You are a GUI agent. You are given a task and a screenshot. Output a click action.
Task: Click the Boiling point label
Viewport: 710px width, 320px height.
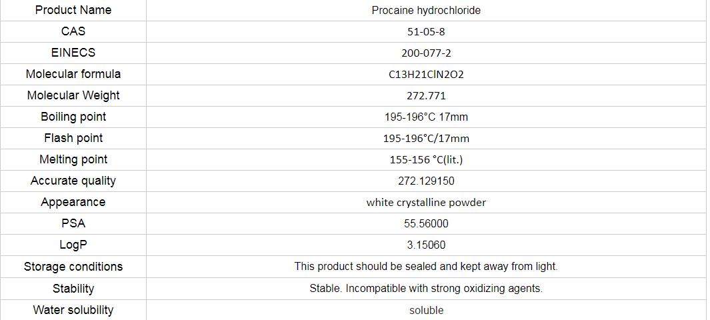(x=73, y=117)
